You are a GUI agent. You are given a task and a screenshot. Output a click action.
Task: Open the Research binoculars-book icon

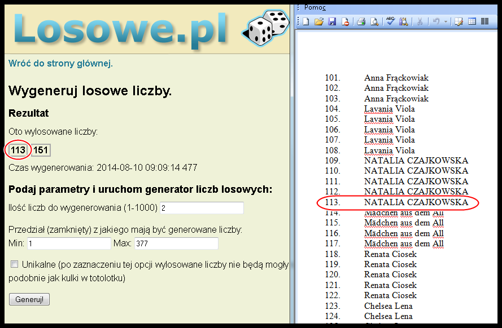tap(403, 22)
